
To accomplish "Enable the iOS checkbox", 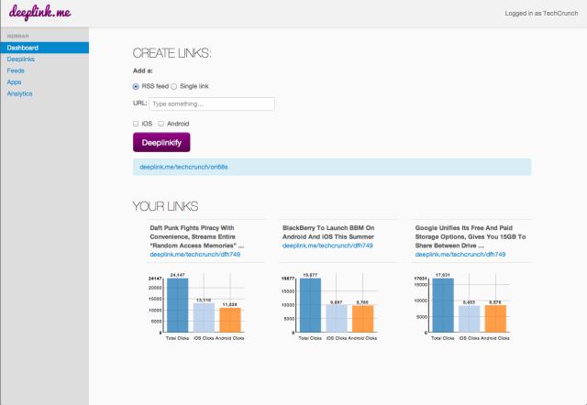I will pyautogui.click(x=136, y=124).
